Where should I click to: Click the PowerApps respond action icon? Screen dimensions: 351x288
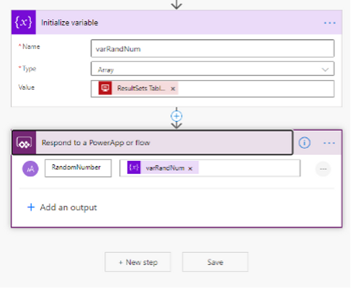point(24,142)
